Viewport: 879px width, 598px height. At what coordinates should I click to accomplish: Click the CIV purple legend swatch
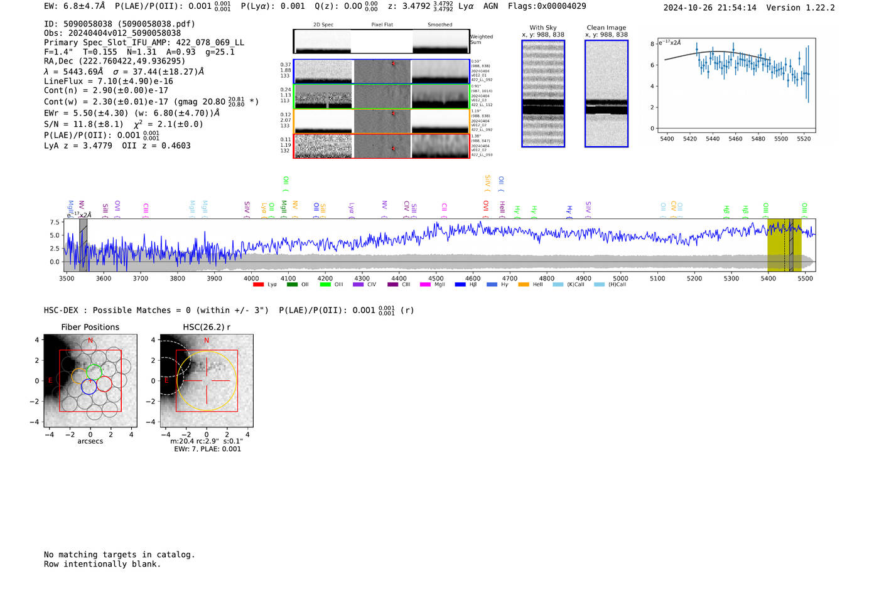(358, 285)
